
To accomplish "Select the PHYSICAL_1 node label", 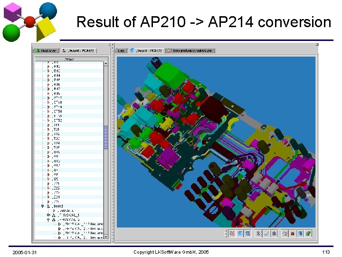I will coord(69,215).
